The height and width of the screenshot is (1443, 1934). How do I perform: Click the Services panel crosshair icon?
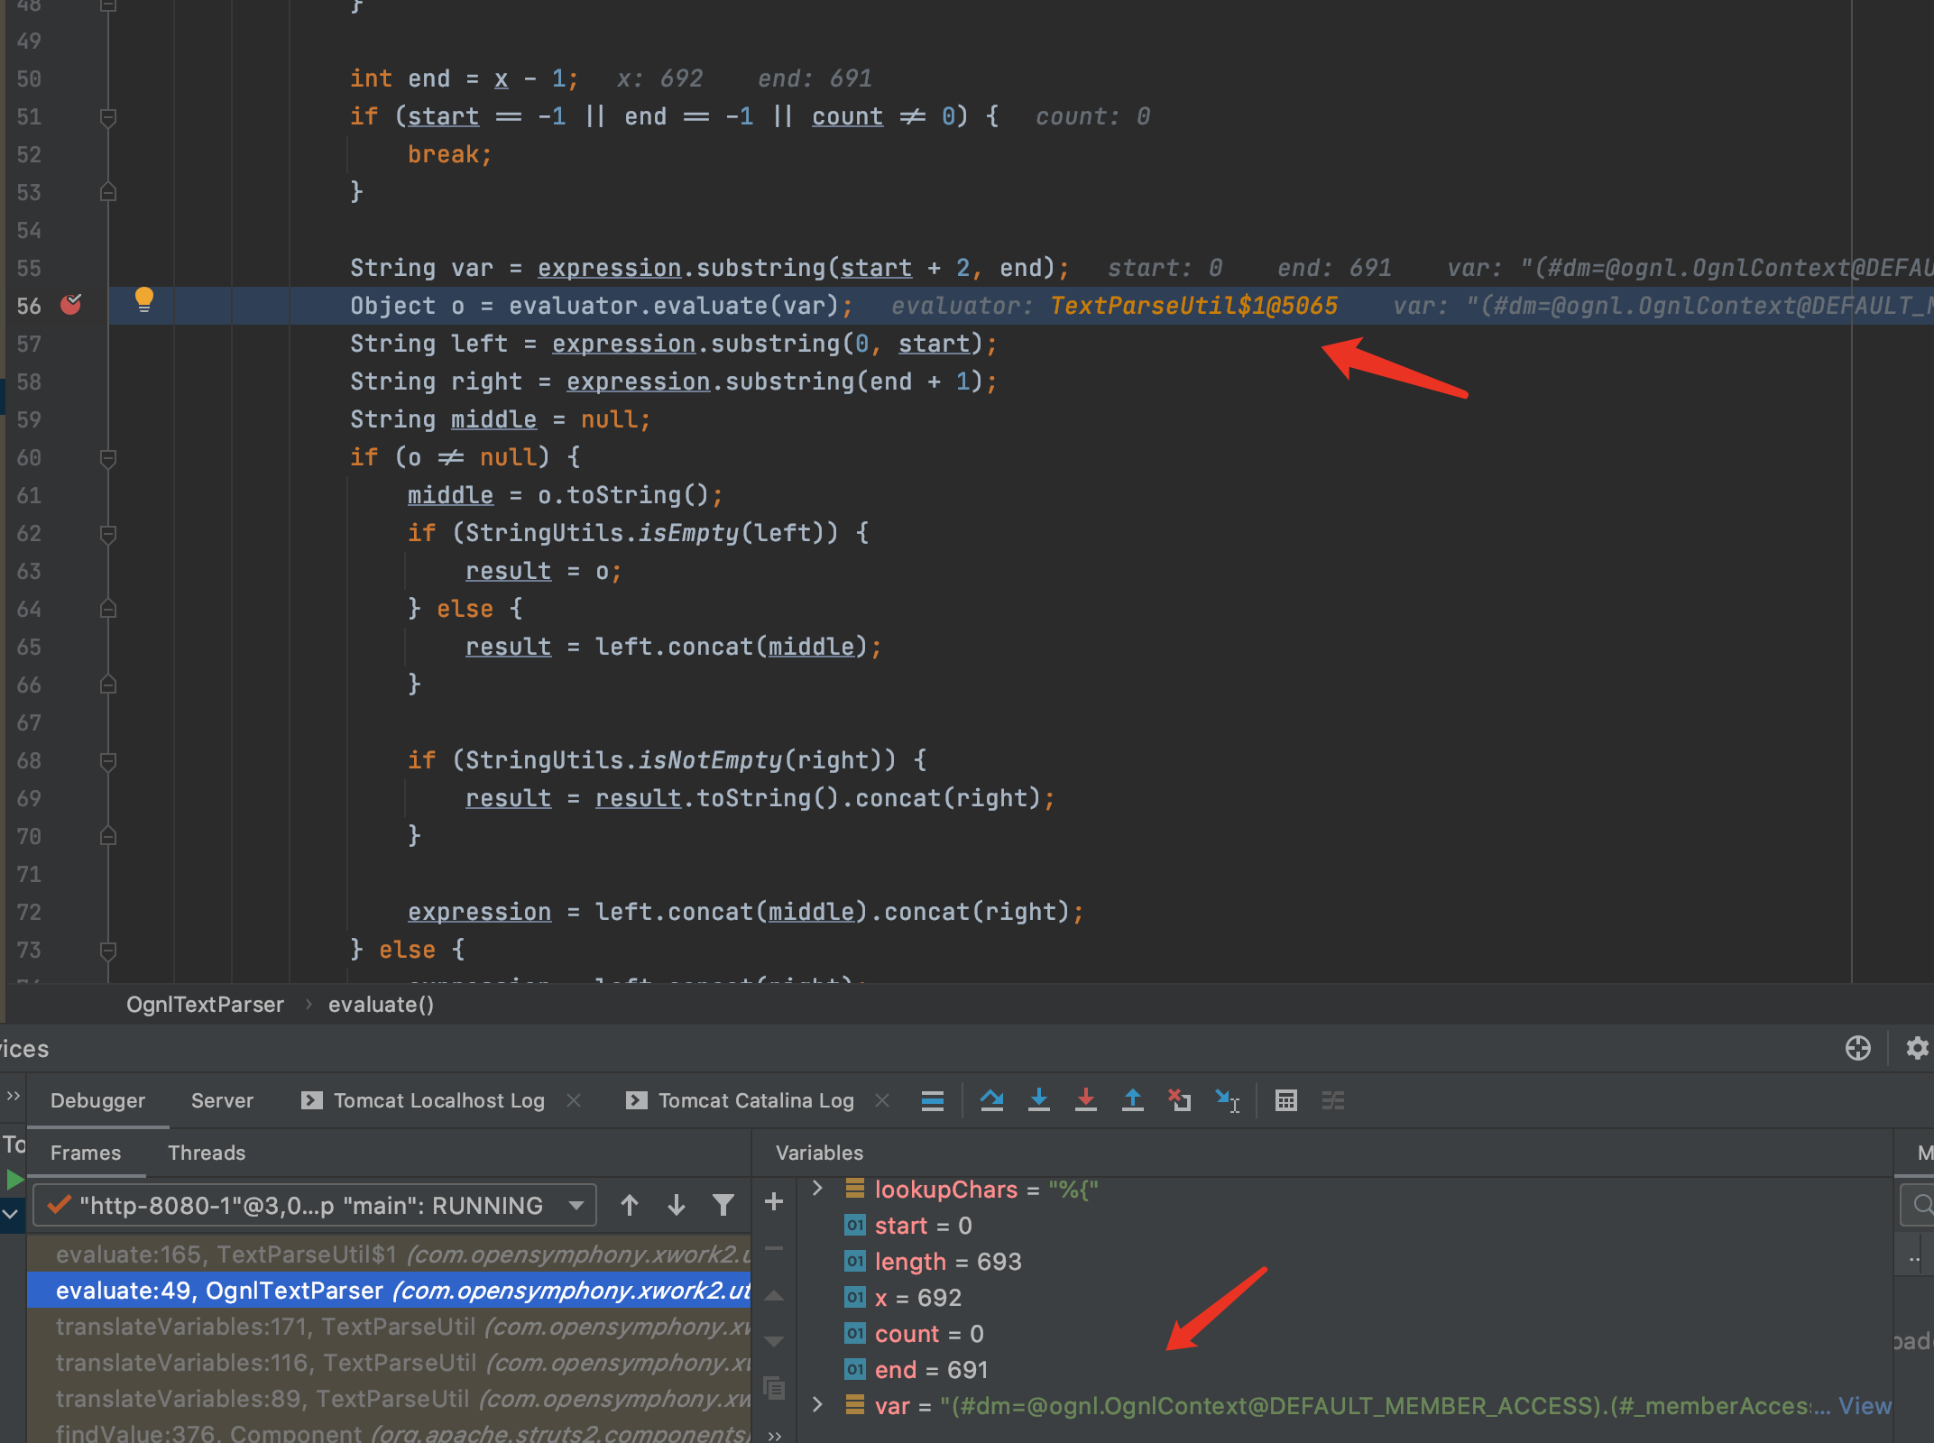click(x=1858, y=1048)
